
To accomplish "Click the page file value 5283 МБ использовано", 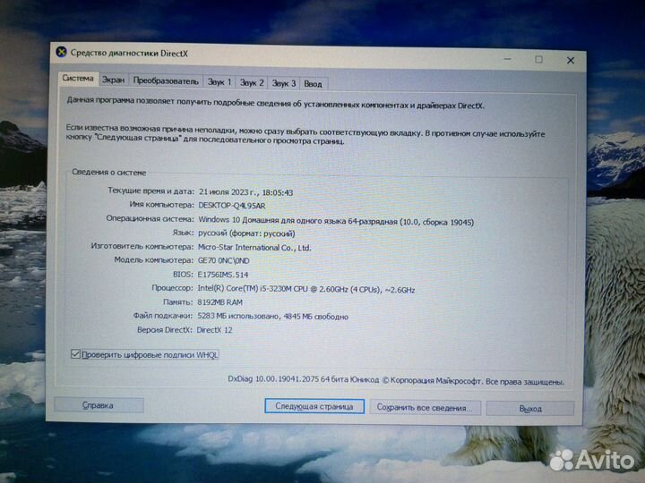I will (x=237, y=317).
